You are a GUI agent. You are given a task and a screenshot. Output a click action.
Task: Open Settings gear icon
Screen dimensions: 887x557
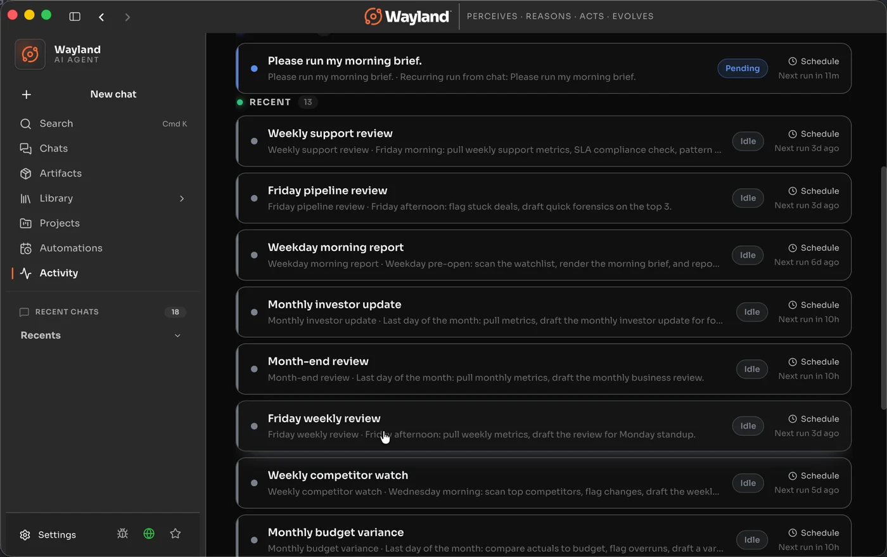tap(25, 535)
